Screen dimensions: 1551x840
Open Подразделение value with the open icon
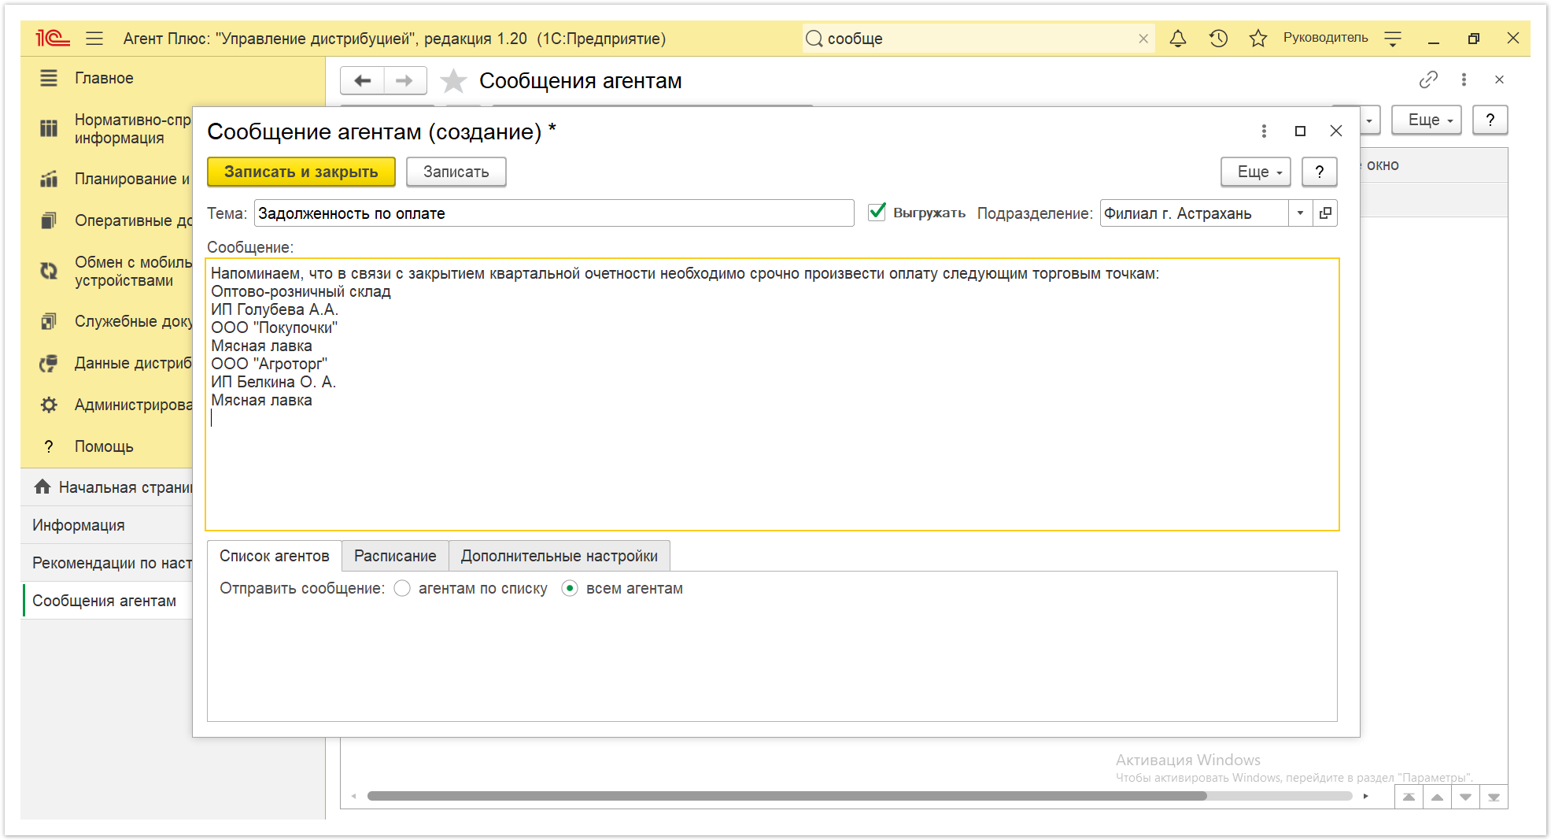1326,213
